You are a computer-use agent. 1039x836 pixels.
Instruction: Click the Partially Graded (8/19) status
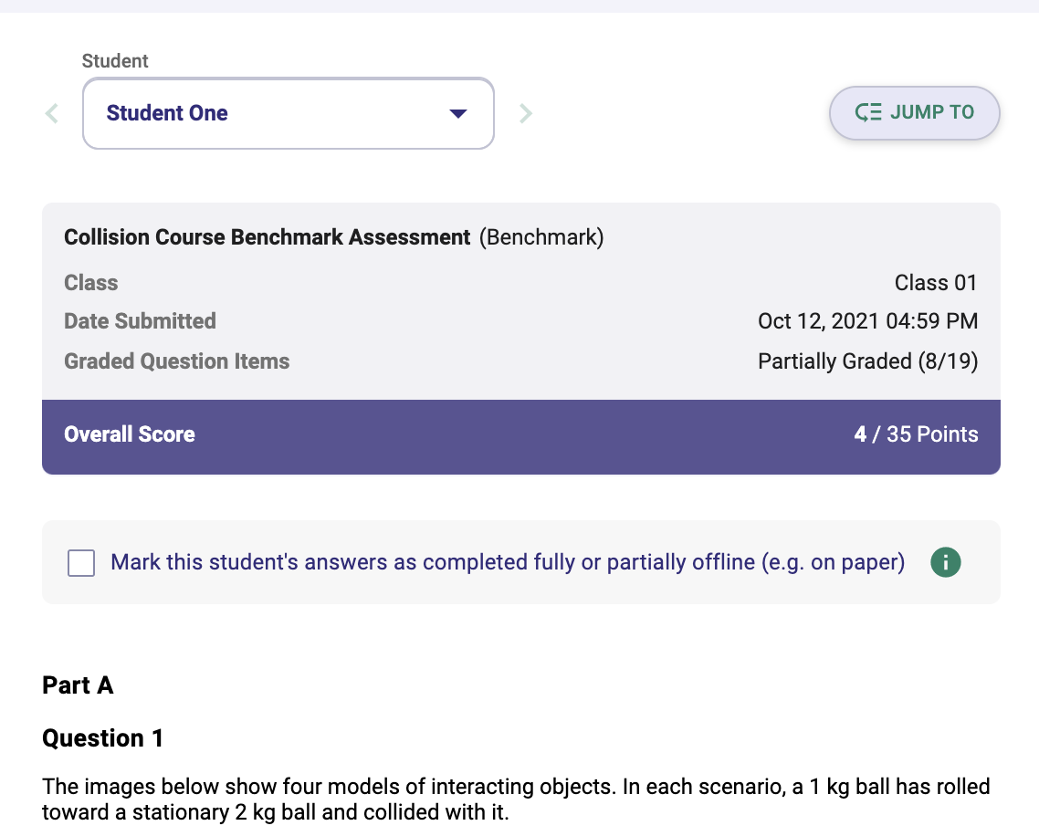[x=868, y=361]
